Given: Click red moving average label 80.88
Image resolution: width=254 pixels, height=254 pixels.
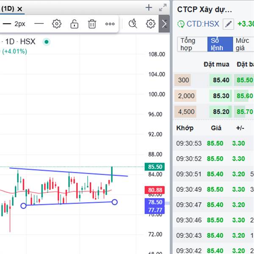Looking at the screenshot, I should (x=155, y=190).
